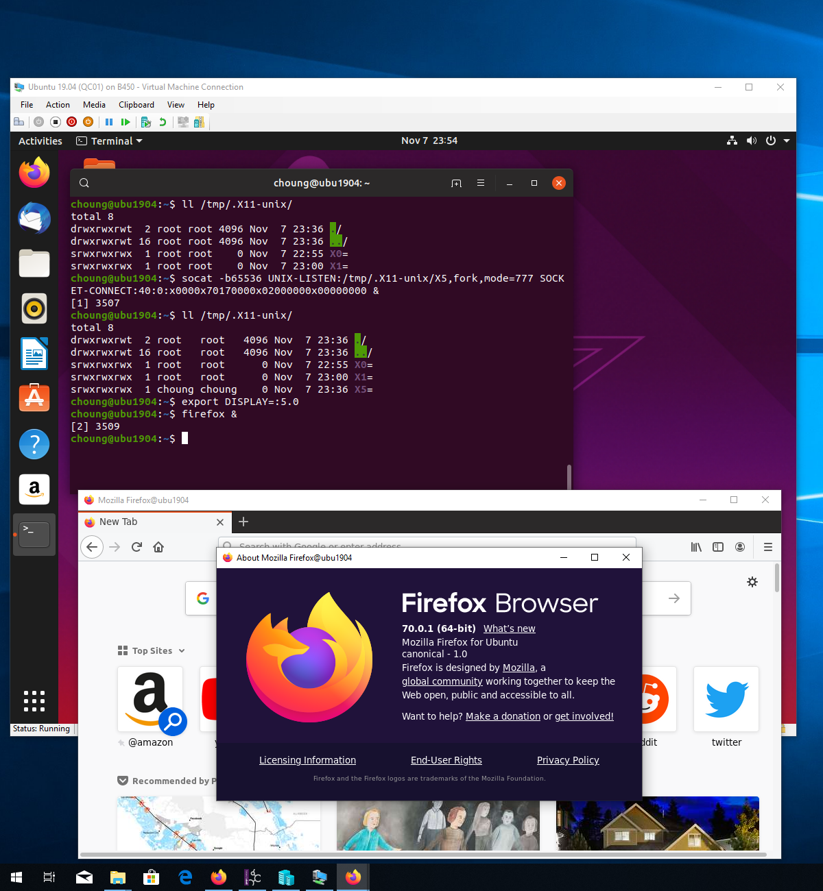
Task: Open the Firefox Library icon
Action: [696, 547]
